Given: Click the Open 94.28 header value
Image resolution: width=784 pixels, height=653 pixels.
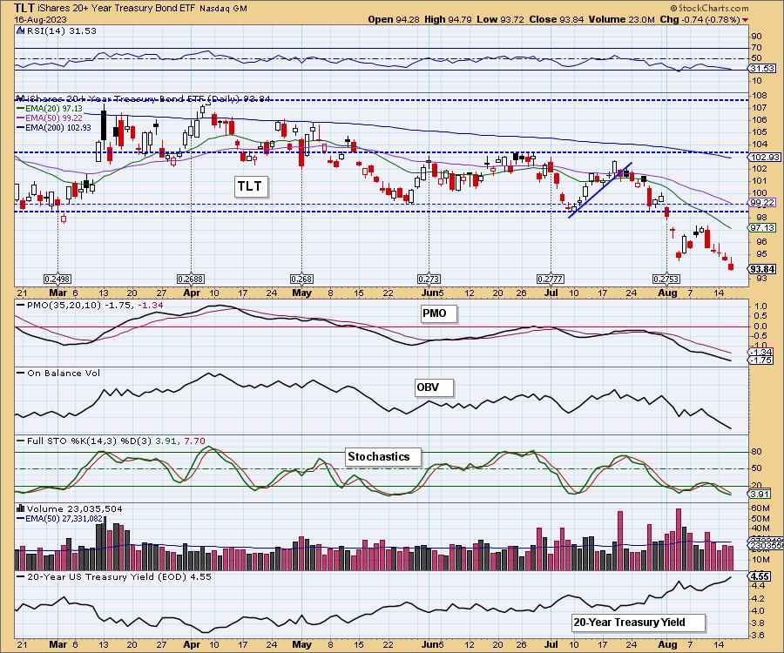Looking at the screenshot, I should coord(394,19).
